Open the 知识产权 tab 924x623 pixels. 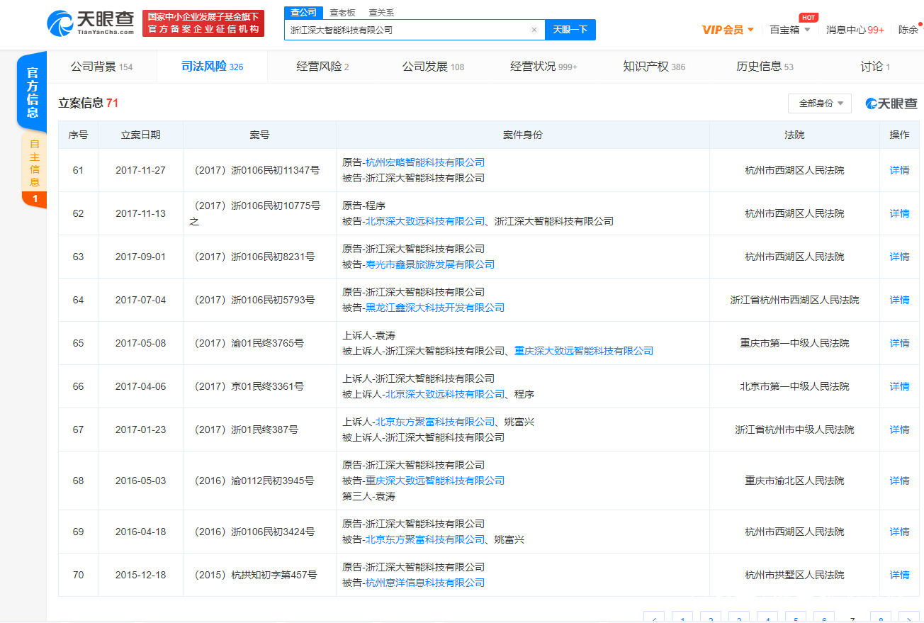[646, 66]
